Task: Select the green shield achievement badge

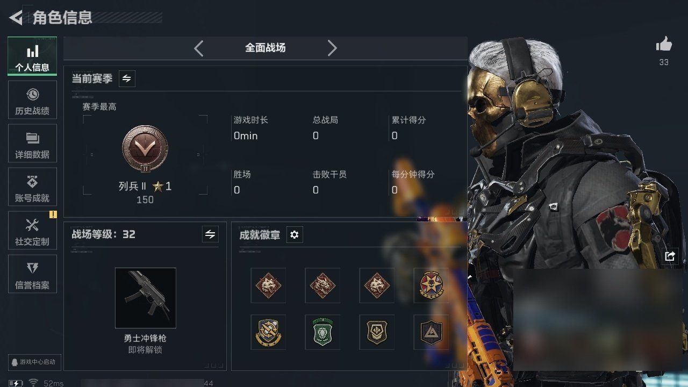Action: click(x=322, y=332)
